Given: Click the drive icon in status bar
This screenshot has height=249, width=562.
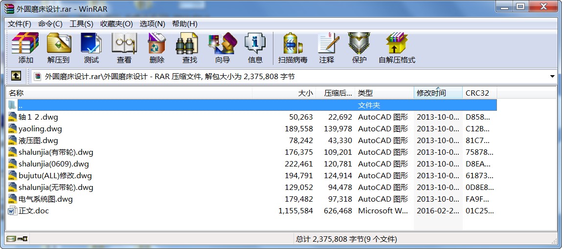Looking at the screenshot, I should tap(11, 239).
